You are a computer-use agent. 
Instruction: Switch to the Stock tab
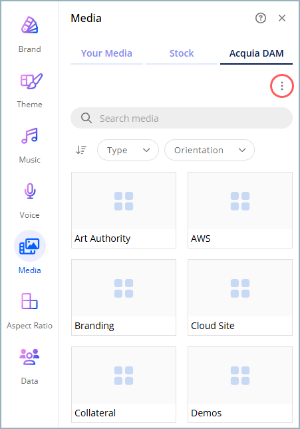(182, 53)
